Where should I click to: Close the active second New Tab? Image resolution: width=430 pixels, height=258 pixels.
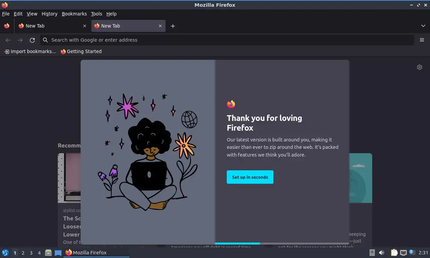click(160, 26)
